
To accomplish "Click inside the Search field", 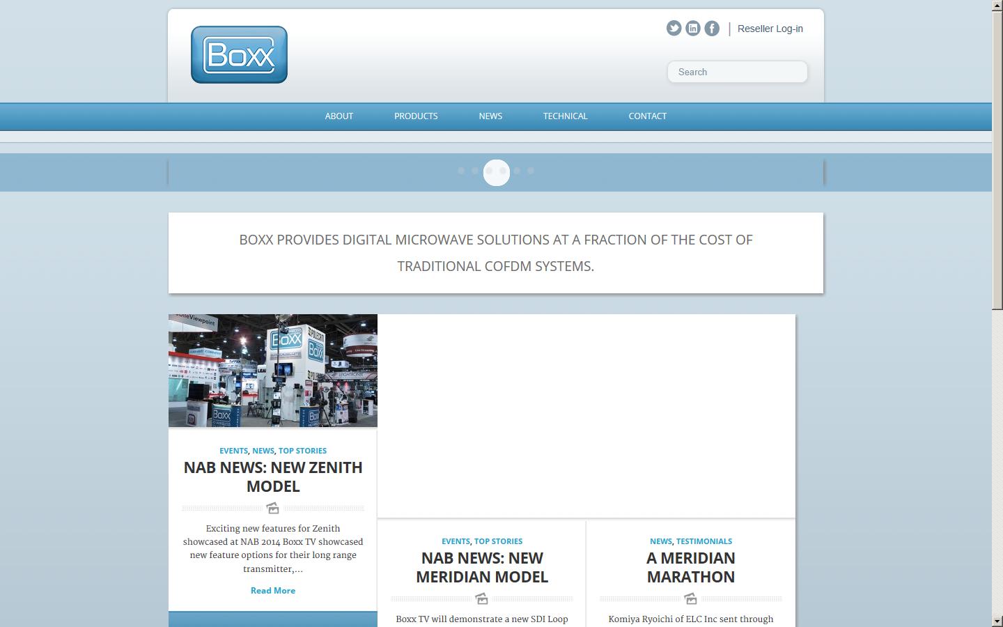I will click(737, 72).
